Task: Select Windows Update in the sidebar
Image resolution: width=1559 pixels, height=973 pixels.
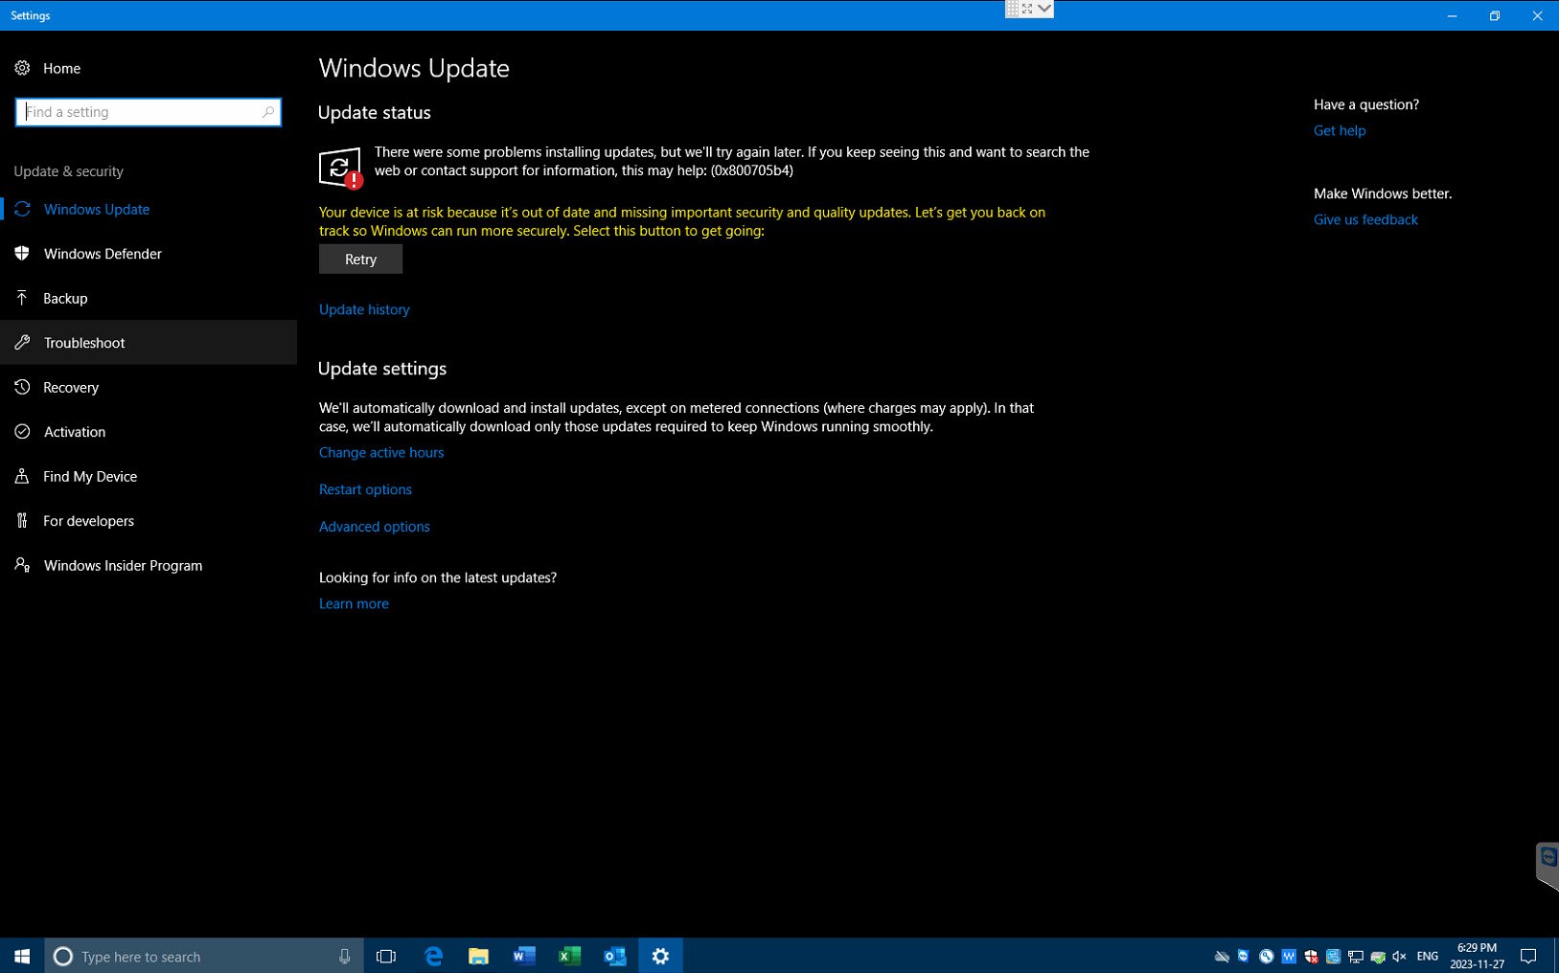Action: pos(149,209)
